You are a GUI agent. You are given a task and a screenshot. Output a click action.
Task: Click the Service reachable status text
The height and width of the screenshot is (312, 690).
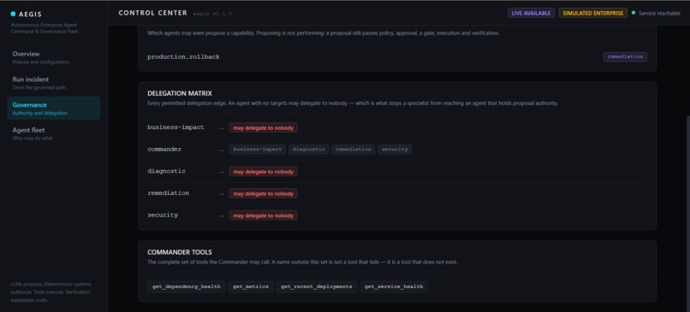pyautogui.click(x=659, y=13)
